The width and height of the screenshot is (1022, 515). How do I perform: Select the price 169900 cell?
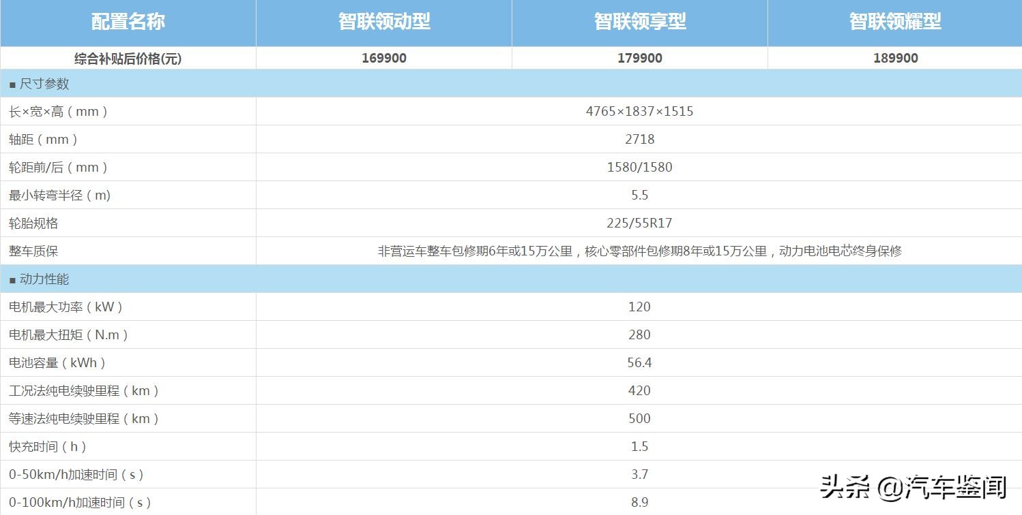pyautogui.click(x=383, y=57)
